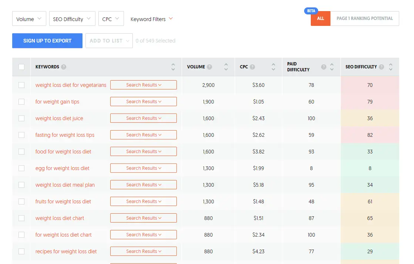Screen dimensions: 414x264
Task: Expand Search Results for weight loss diet juice
Action: [144, 118]
